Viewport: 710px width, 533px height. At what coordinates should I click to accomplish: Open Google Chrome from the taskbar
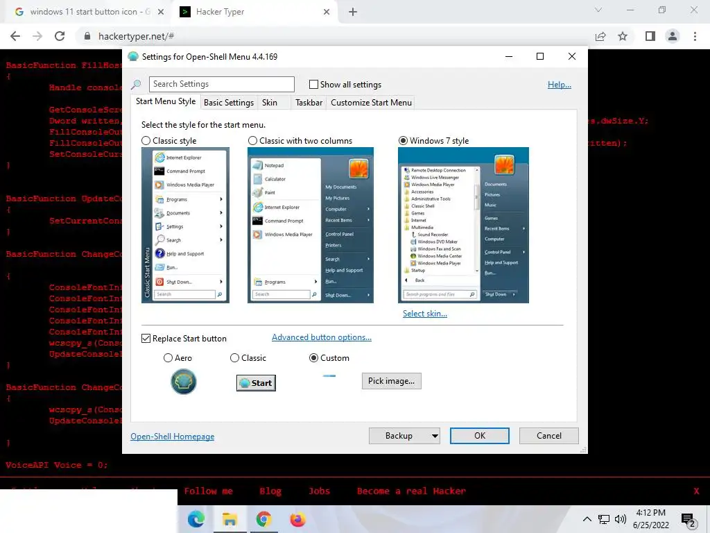pos(263,519)
